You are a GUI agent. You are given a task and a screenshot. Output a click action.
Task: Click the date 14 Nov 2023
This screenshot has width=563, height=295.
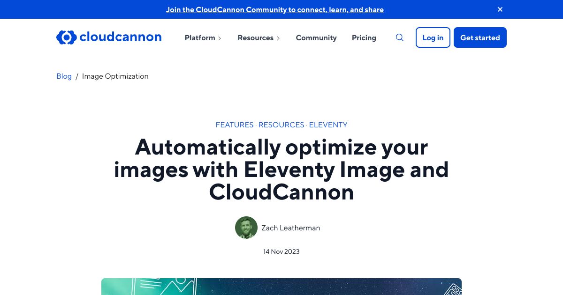coord(281,252)
